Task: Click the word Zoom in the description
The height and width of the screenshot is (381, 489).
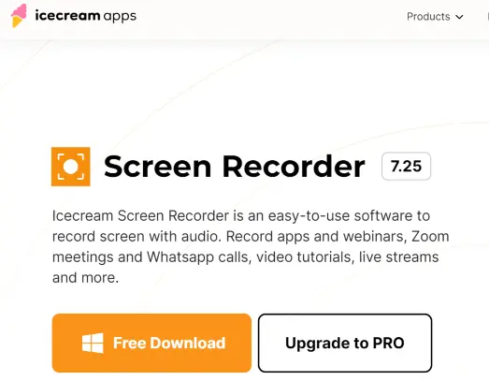Action: coord(430,237)
